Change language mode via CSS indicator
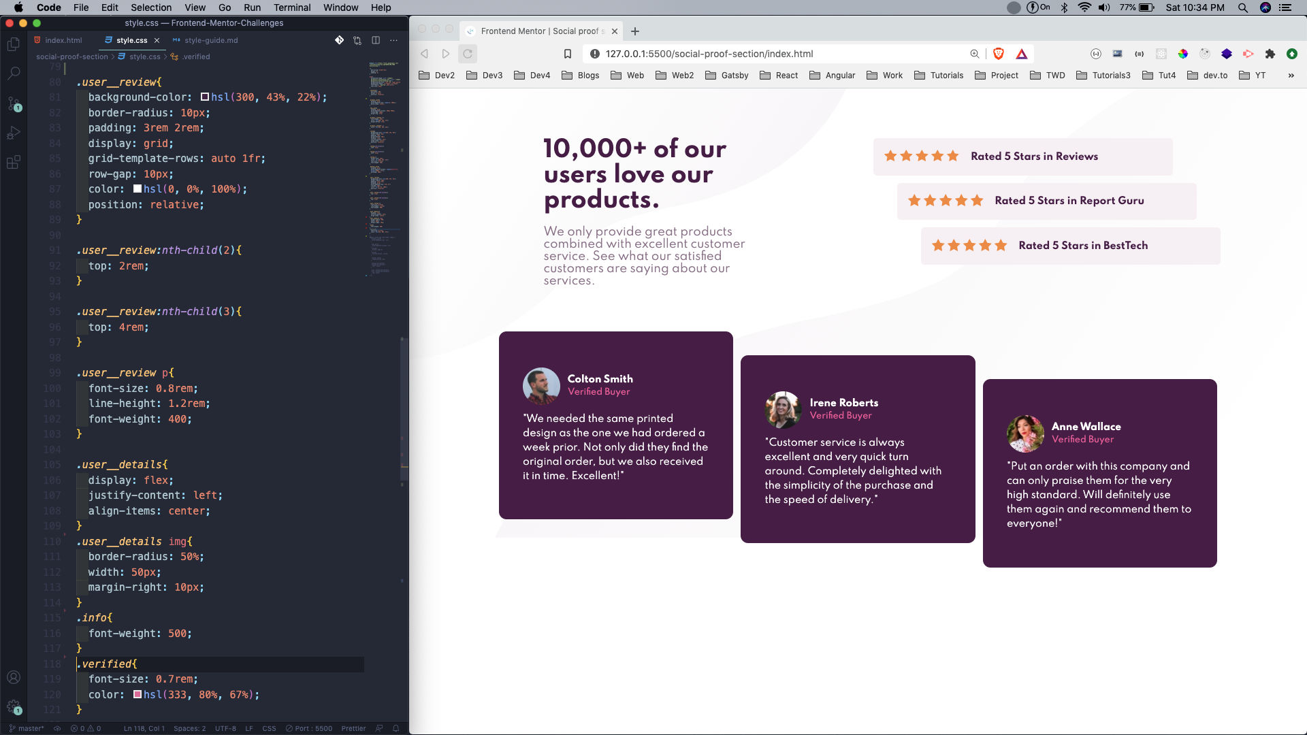This screenshot has height=735, width=1307. point(270,728)
